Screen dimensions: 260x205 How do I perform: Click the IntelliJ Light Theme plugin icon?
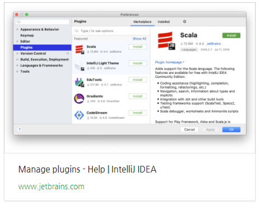pyautogui.click(x=79, y=66)
